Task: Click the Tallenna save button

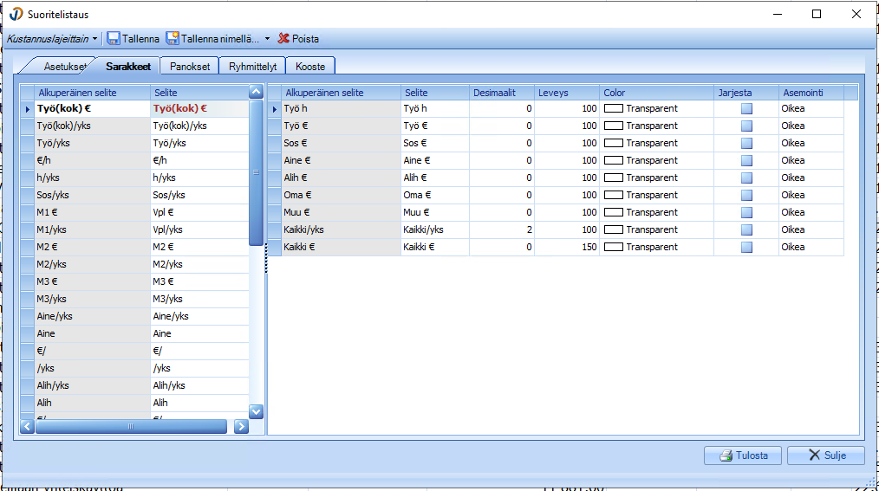Action: tap(133, 39)
